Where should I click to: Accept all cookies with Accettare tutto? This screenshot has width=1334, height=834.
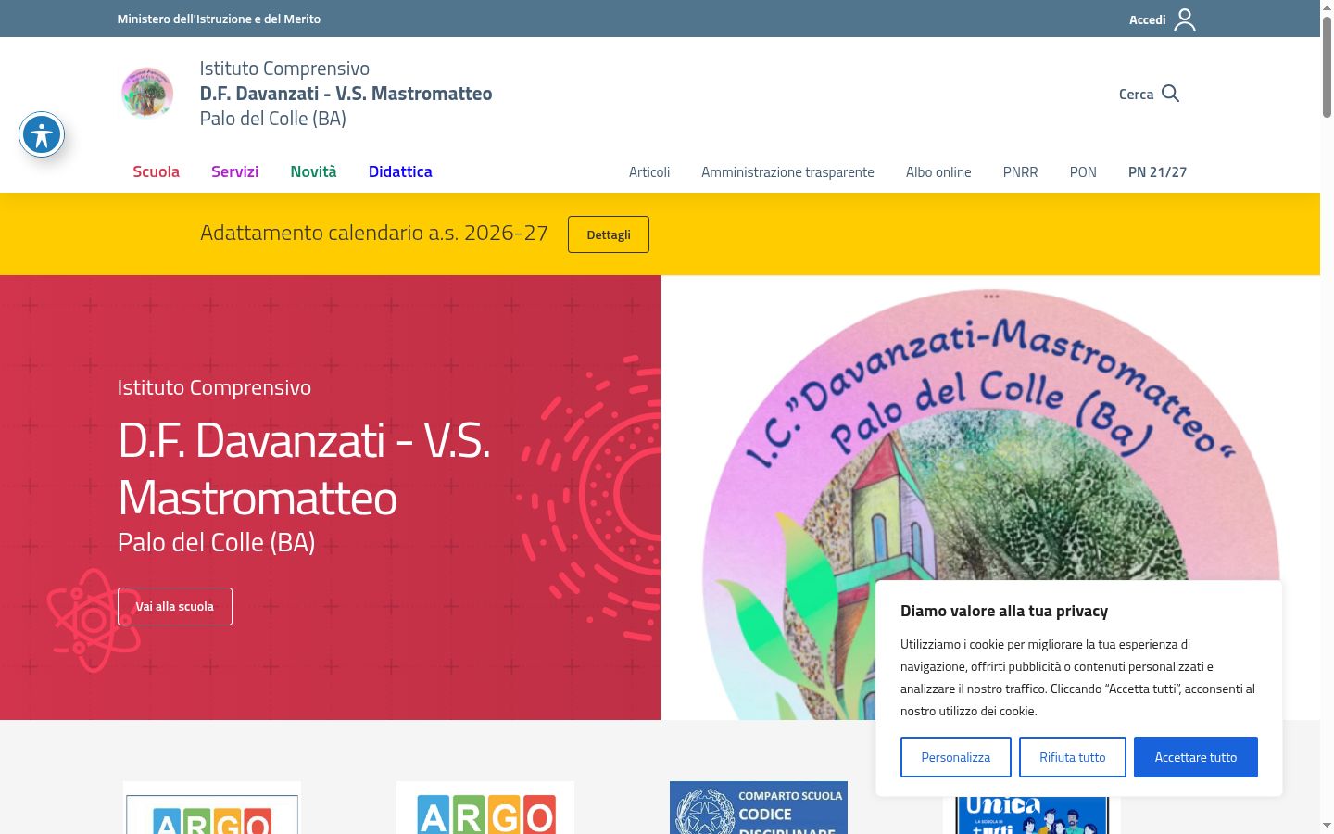point(1196,757)
